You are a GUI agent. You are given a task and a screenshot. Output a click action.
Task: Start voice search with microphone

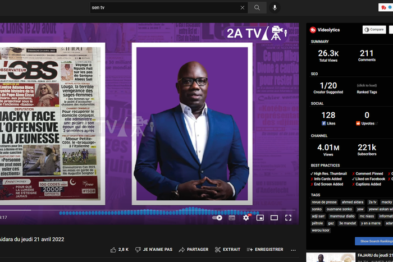coord(275,7)
